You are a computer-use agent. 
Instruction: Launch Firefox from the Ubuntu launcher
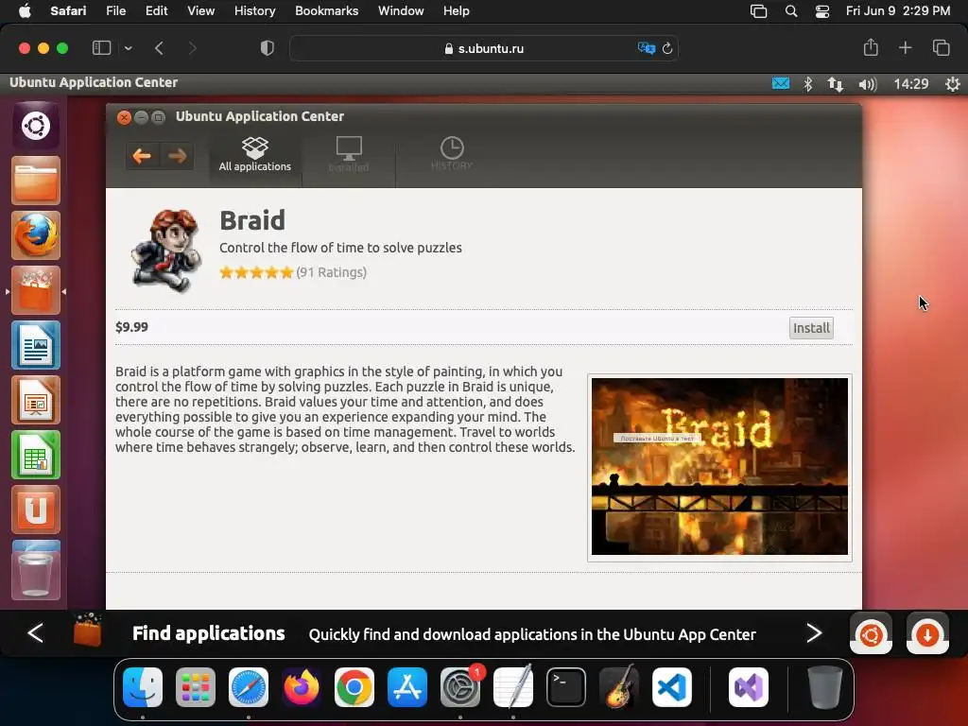click(36, 235)
